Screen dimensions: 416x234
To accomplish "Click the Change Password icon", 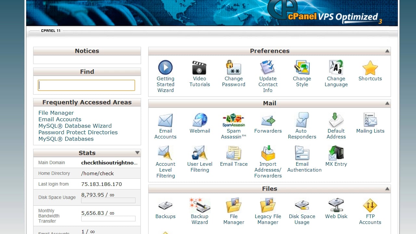I will tap(234, 68).
